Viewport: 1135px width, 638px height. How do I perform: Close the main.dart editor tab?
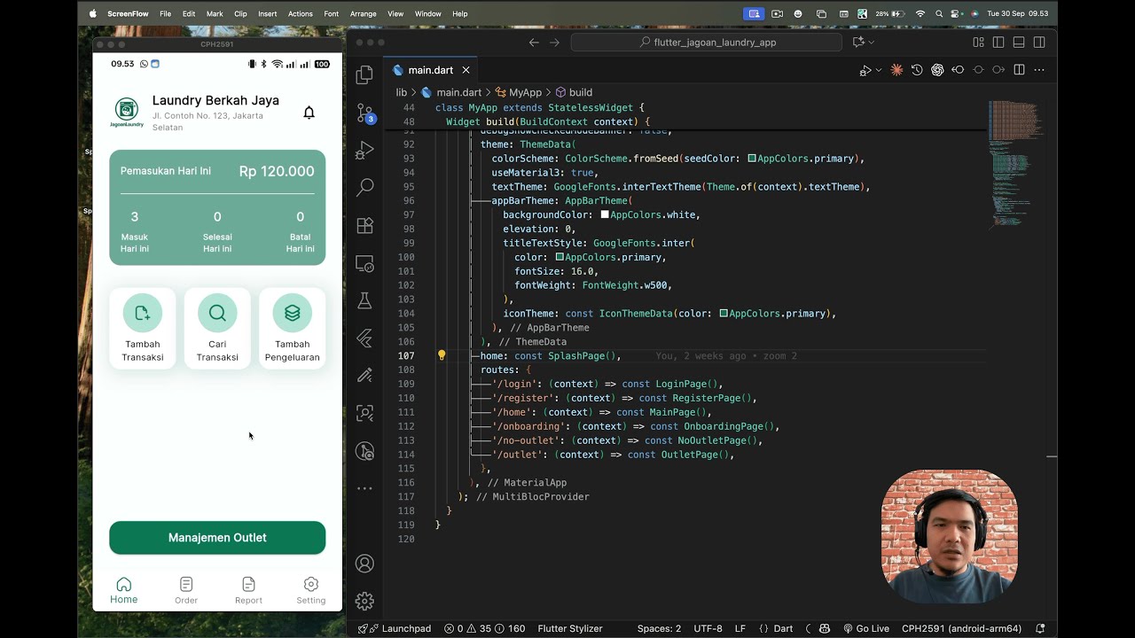coord(466,70)
